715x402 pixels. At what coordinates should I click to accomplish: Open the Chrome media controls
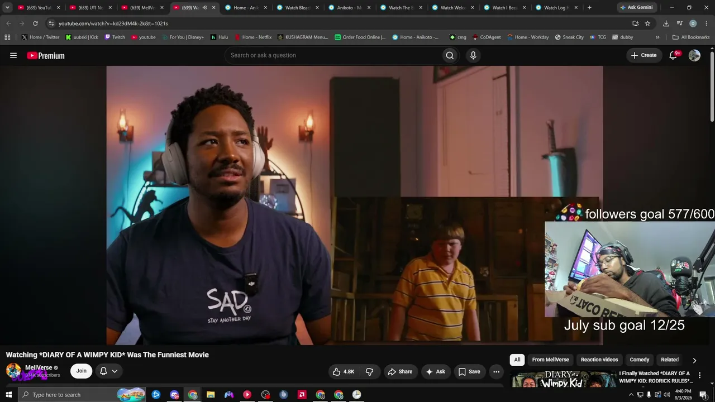(x=679, y=23)
